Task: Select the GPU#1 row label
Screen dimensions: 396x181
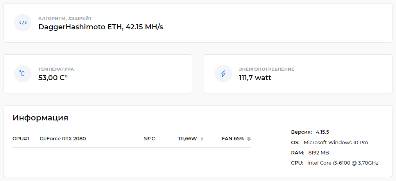Action: coord(21,139)
